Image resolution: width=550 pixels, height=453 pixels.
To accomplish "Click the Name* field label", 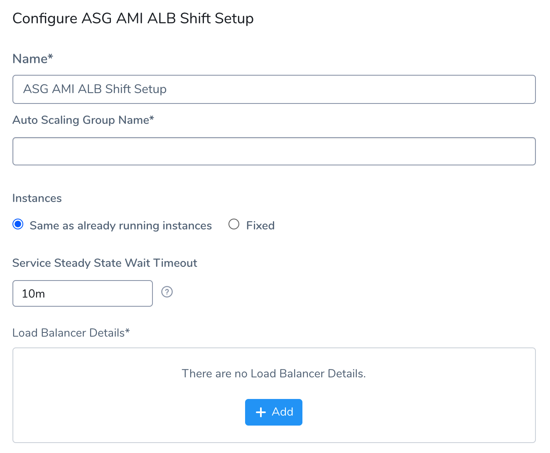I will click(33, 59).
